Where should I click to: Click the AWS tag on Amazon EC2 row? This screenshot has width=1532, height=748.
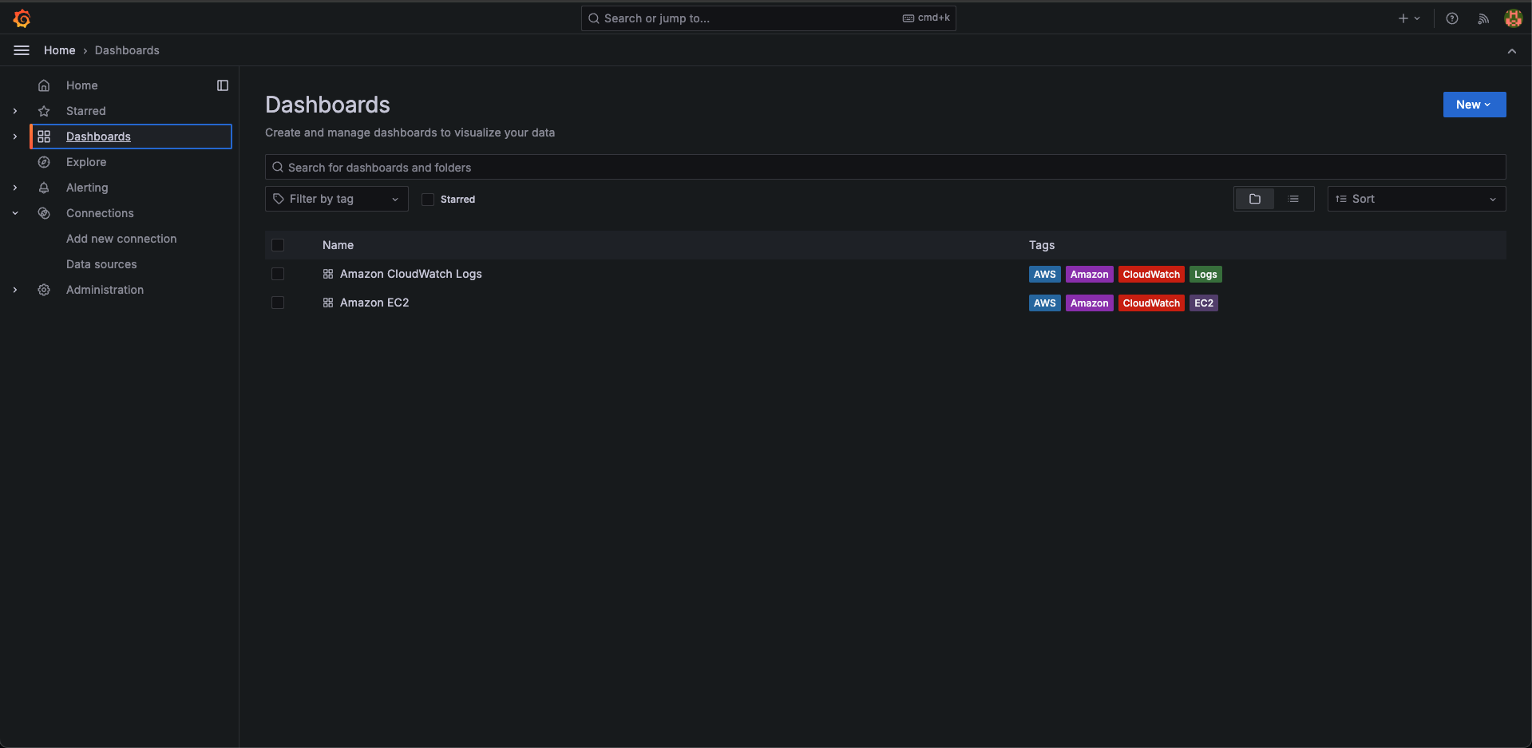click(1044, 303)
